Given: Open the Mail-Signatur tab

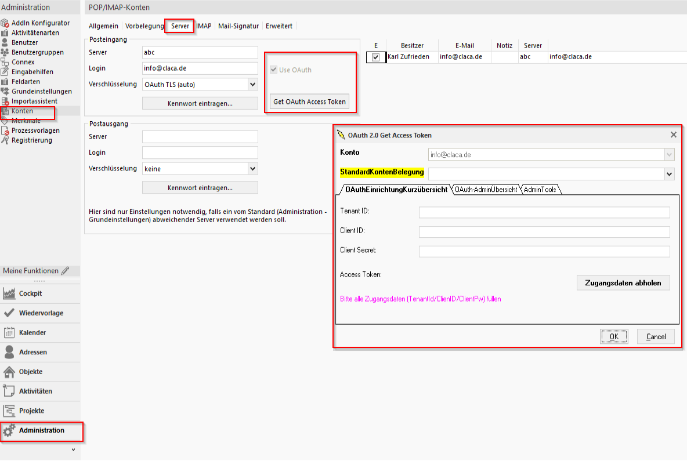Looking at the screenshot, I should pos(238,26).
